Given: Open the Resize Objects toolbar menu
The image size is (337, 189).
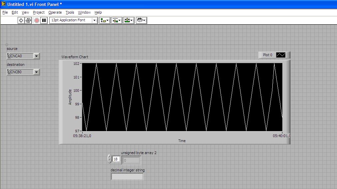Looking at the screenshot, I should pos(129,20).
